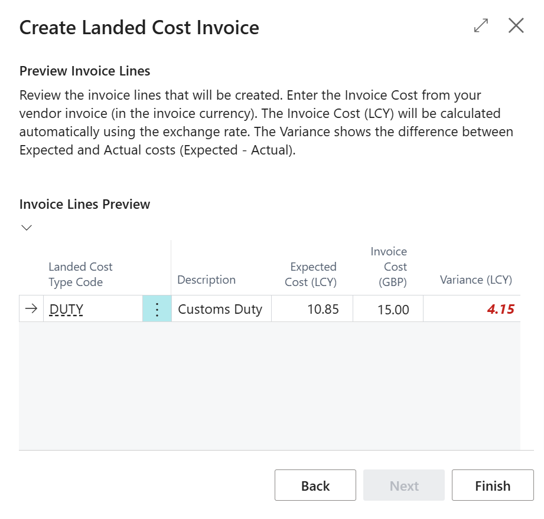The width and height of the screenshot is (544, 519).
Task: Expand the dialog to full screen
Action: tap(481, 26)
